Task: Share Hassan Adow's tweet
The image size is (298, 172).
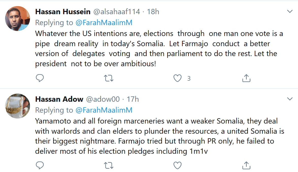Action: coord(246,166)
